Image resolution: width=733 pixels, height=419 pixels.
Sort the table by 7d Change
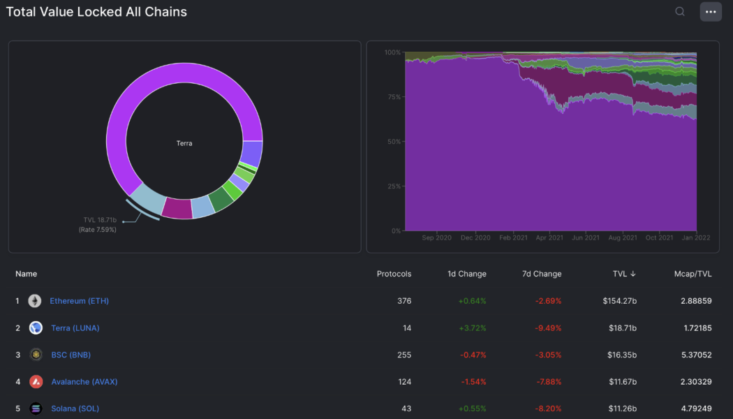(x=541, y=274)
